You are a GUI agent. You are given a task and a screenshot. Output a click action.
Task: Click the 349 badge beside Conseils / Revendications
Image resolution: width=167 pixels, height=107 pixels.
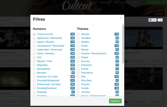117,53
